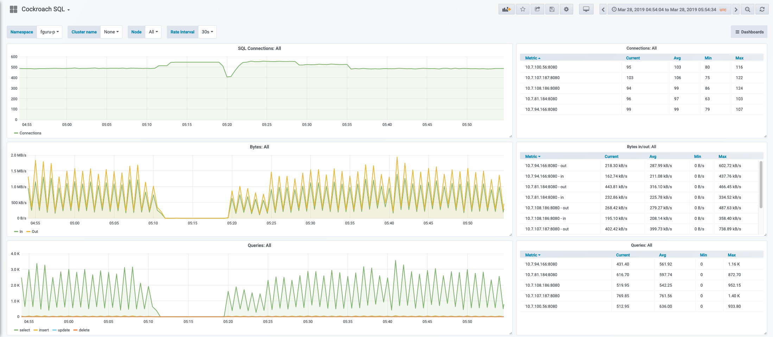Viewport: 773px width, 337px height.
Task: Click the 10.7.100.56:8080 row in Queries table
Action: 641,306
